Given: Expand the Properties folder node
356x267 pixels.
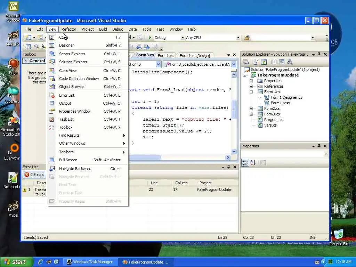Looking at the screenshot, I should [251, 81].
